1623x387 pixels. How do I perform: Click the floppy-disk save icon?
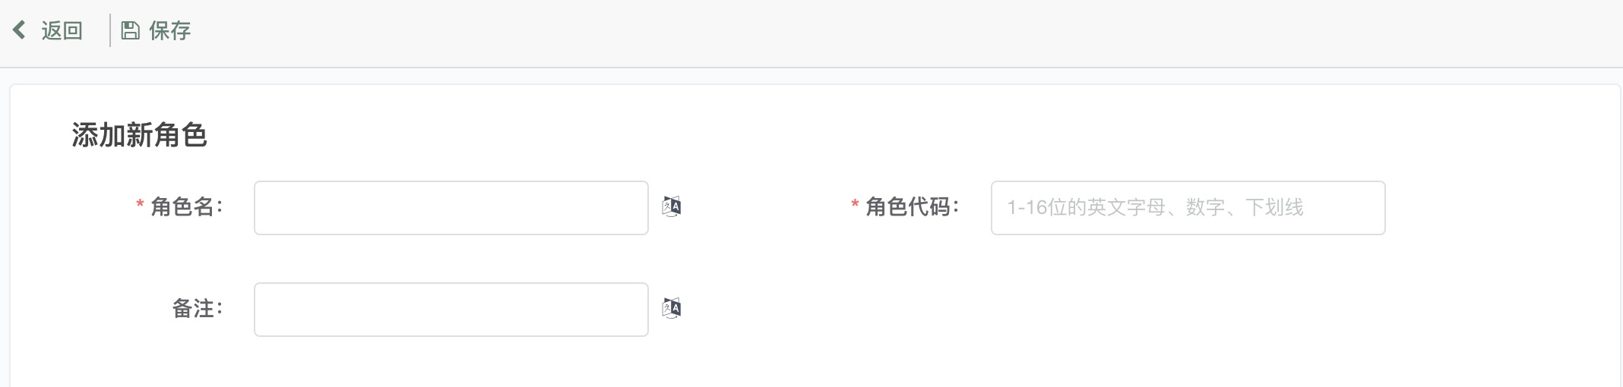coord(131,30)
